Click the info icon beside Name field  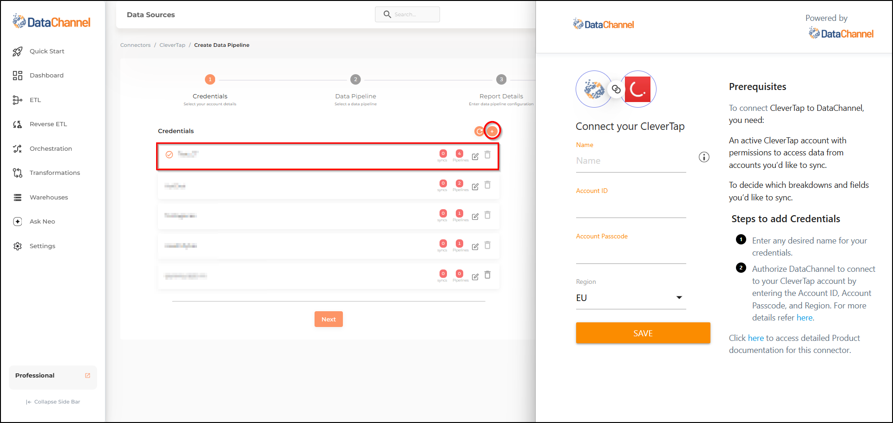click(x=704, y=157)
